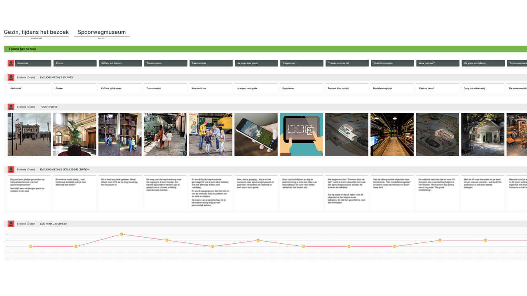Select the persona icon beside "Evelien (Gezin)'s Journey"
This screenshot has width=527, height=296.
coord(10,77)
